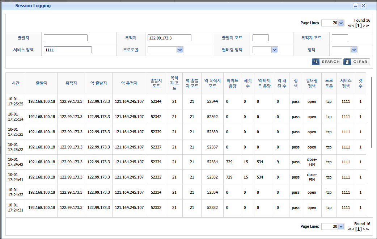Click the table's vertical scrollbar
Screen dimensions: 377x239
[372, 112]
